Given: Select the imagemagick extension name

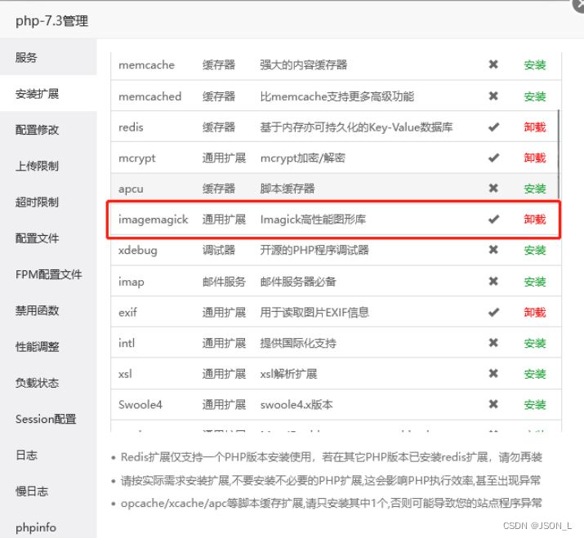Looking at the screenshot, I should coord(153,220).
